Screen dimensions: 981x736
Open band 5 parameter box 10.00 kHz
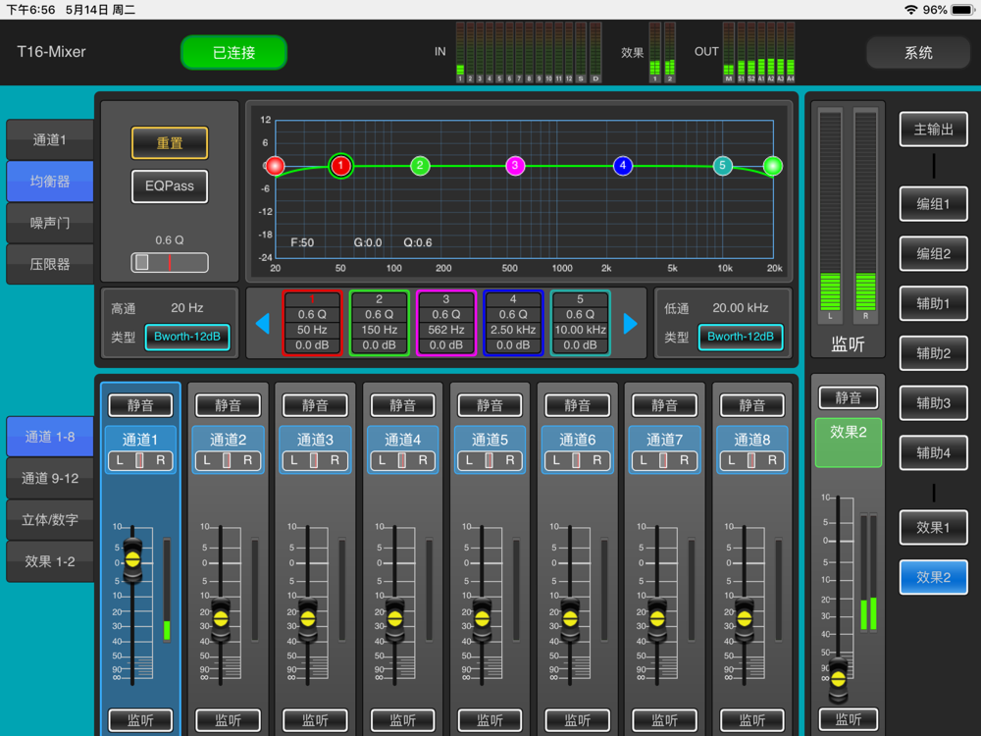(x=580, y=322)
